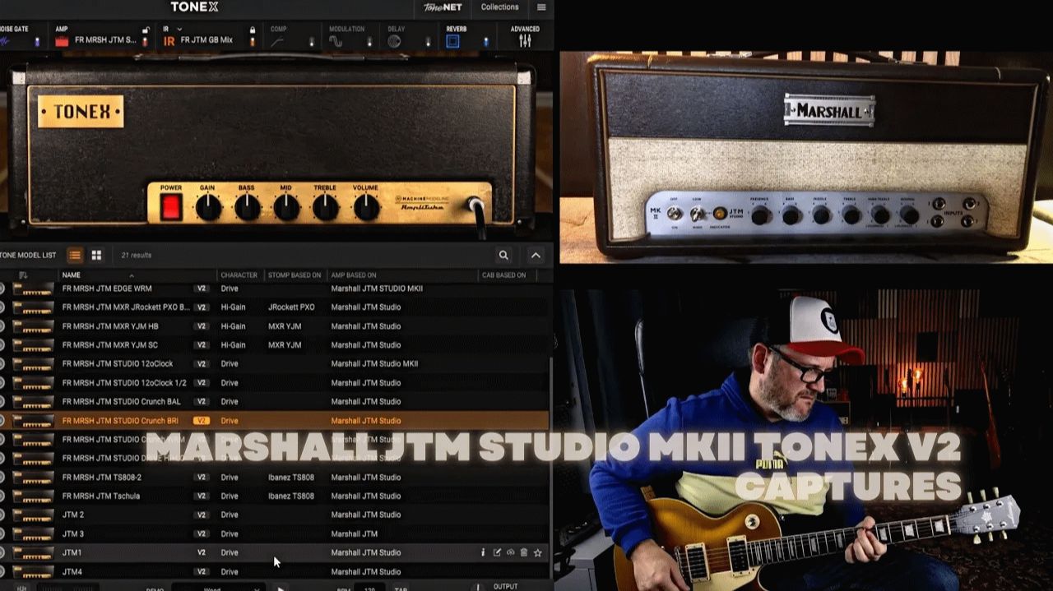1053x591 pixels.
Task: Click the orange IR icon
Action: pyautogui.click(x=169, y=41)
